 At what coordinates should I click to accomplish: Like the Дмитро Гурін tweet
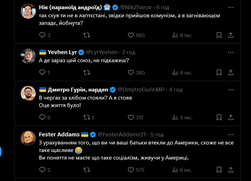pyautogui.click(x=131, y=117)
